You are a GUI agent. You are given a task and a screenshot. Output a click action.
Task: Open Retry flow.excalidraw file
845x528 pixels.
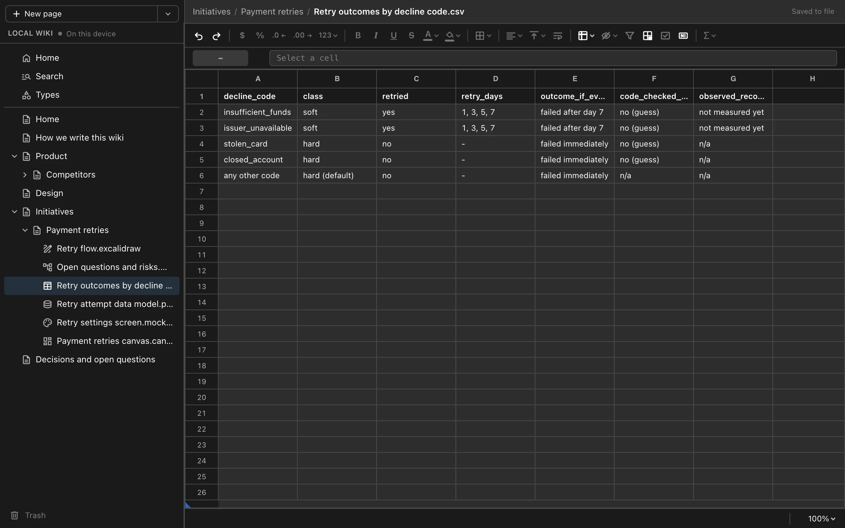click(92, 248)
